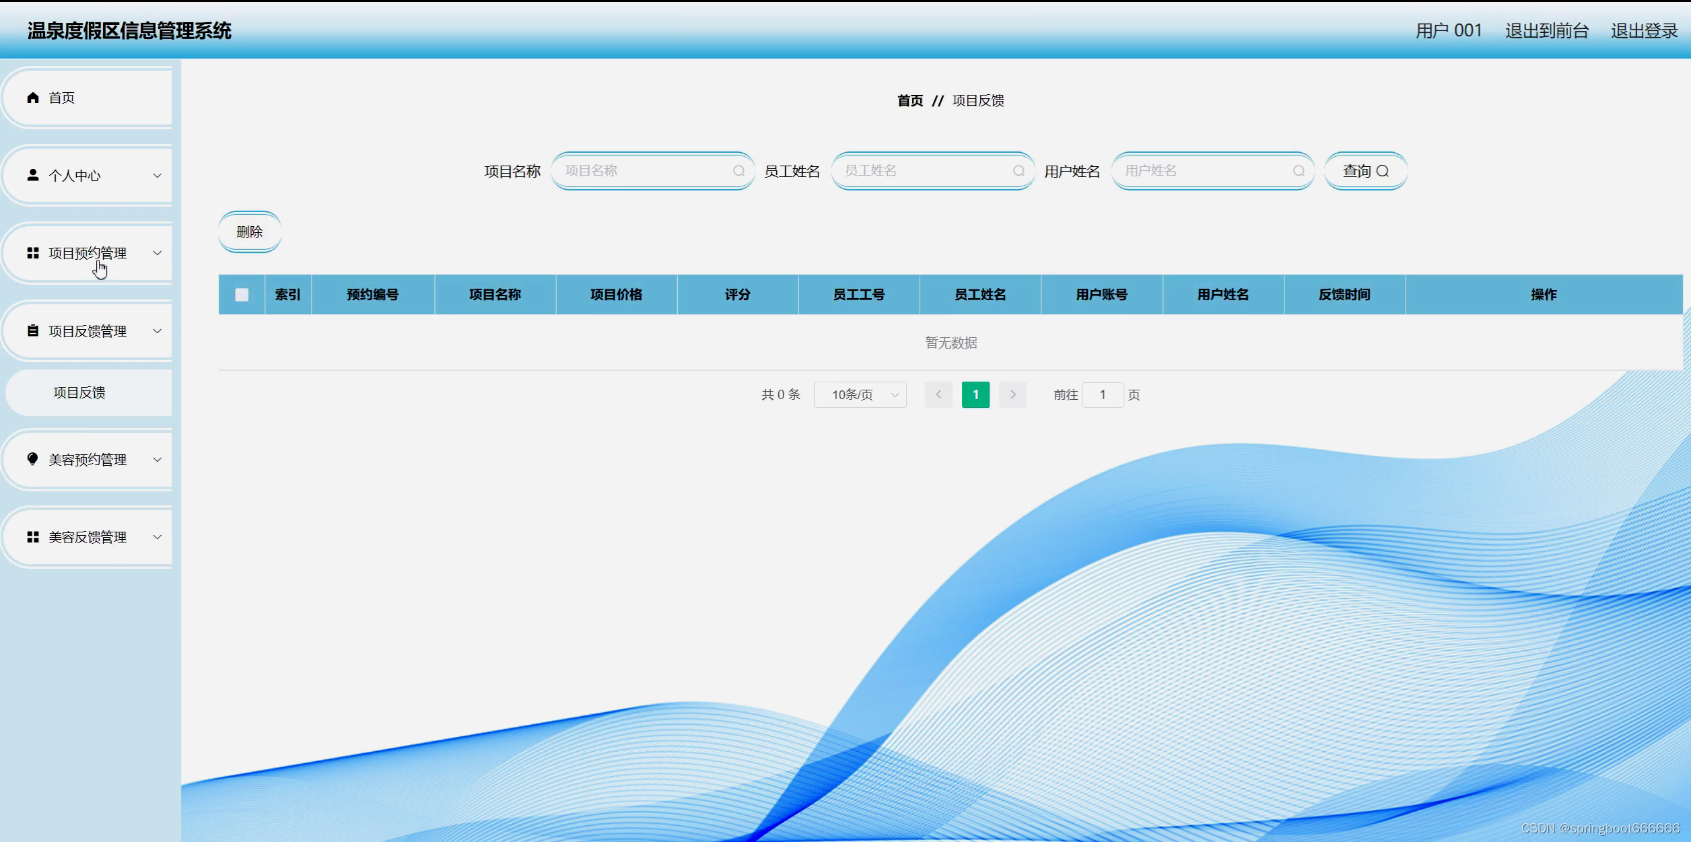
Task: Click the 用户姓名 search input field
Action: (1205, 171)
